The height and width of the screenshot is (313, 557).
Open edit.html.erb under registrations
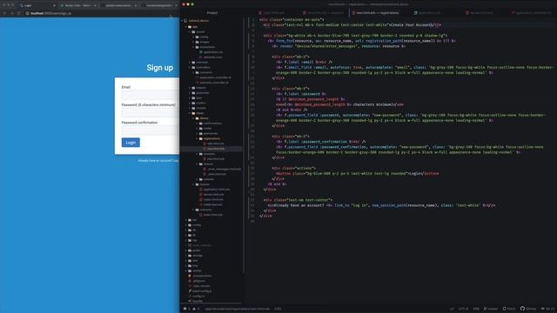coord(215,143)
